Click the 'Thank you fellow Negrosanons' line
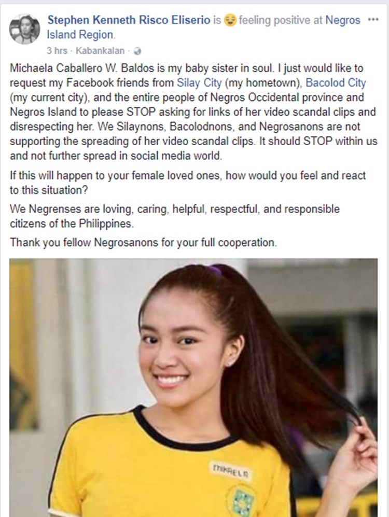This screenshot has width=389, height=517. (x=143, y=243)
